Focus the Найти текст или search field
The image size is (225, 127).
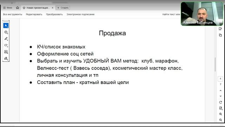[171, 14]
